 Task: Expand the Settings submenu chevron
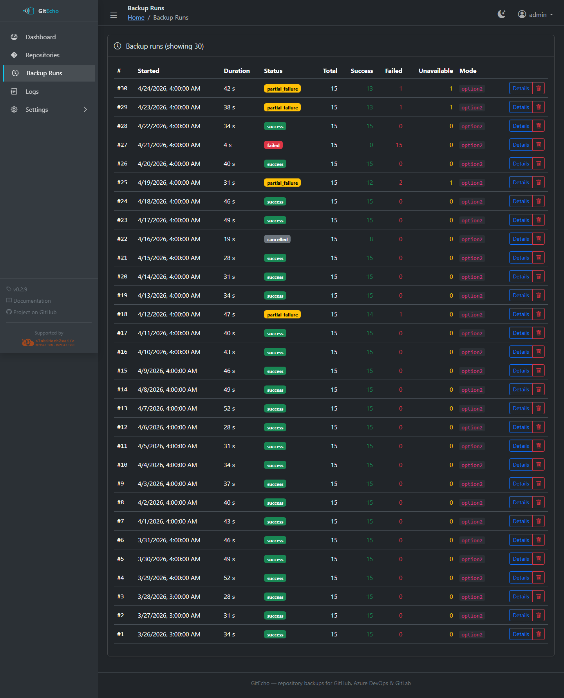tap(85, 110)
